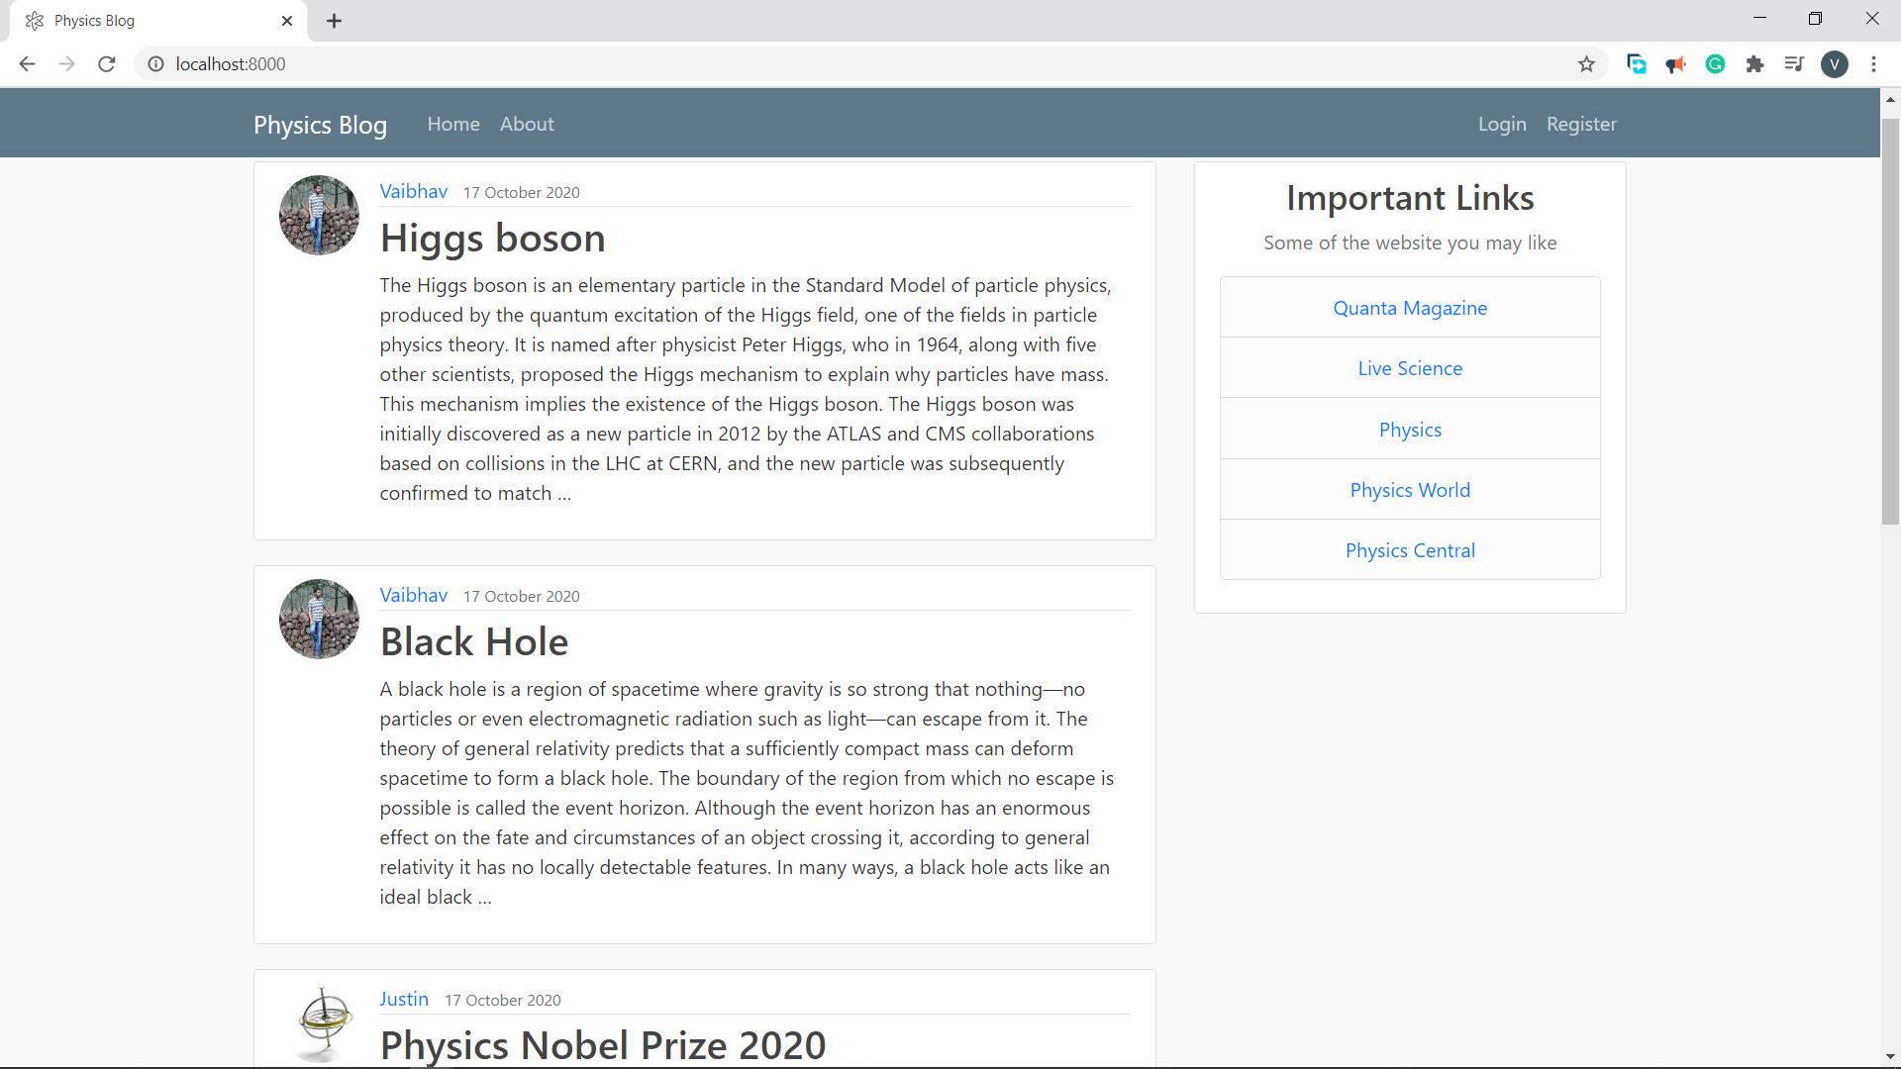Viewport: 1901px width, 1069px height.
Task: Close the Physics Blog tab
Action: pos(287,21)
